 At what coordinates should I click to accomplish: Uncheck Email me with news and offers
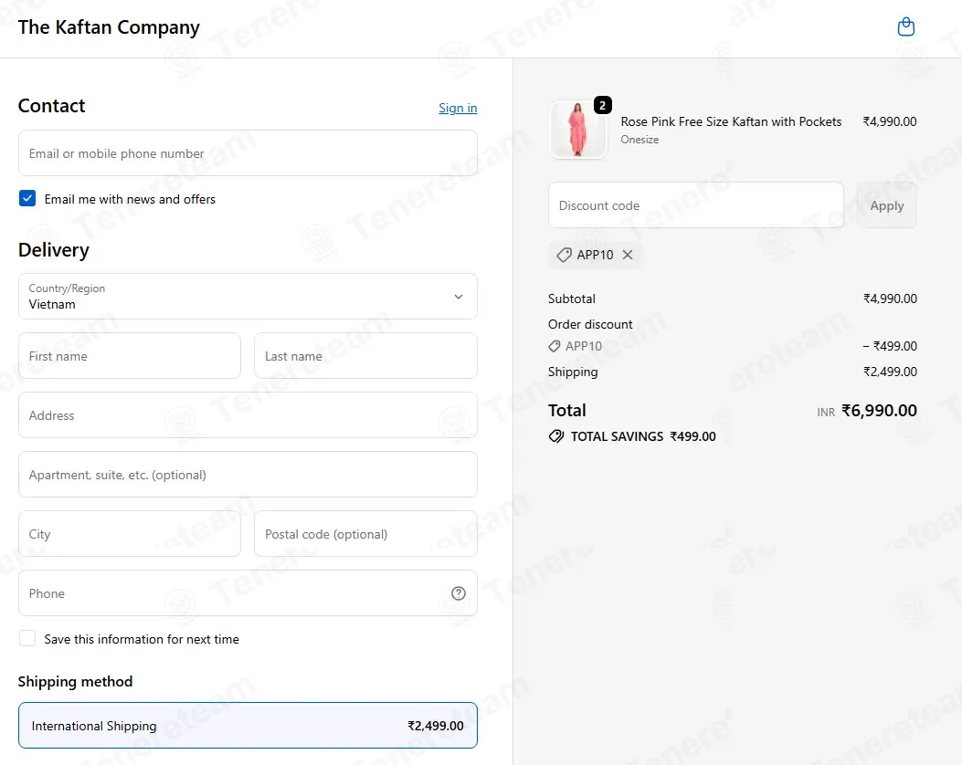(x=27, y=199)
